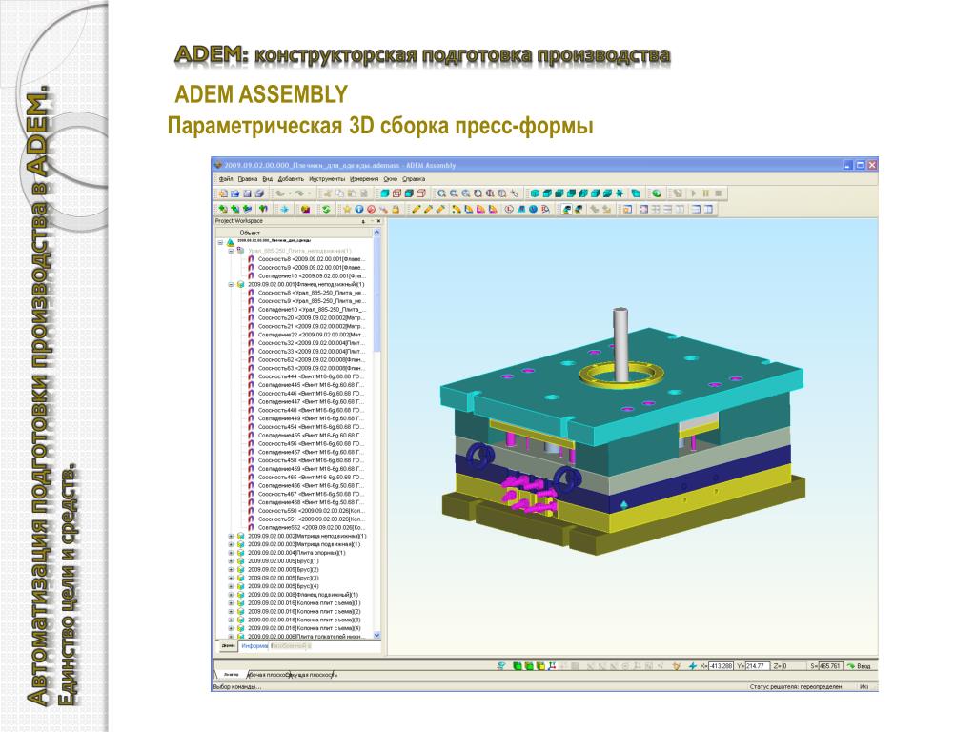This screenshot has width=976, height=732.
Task: Select the Соосность444 Винт М16 row
Action: point(307,376)
